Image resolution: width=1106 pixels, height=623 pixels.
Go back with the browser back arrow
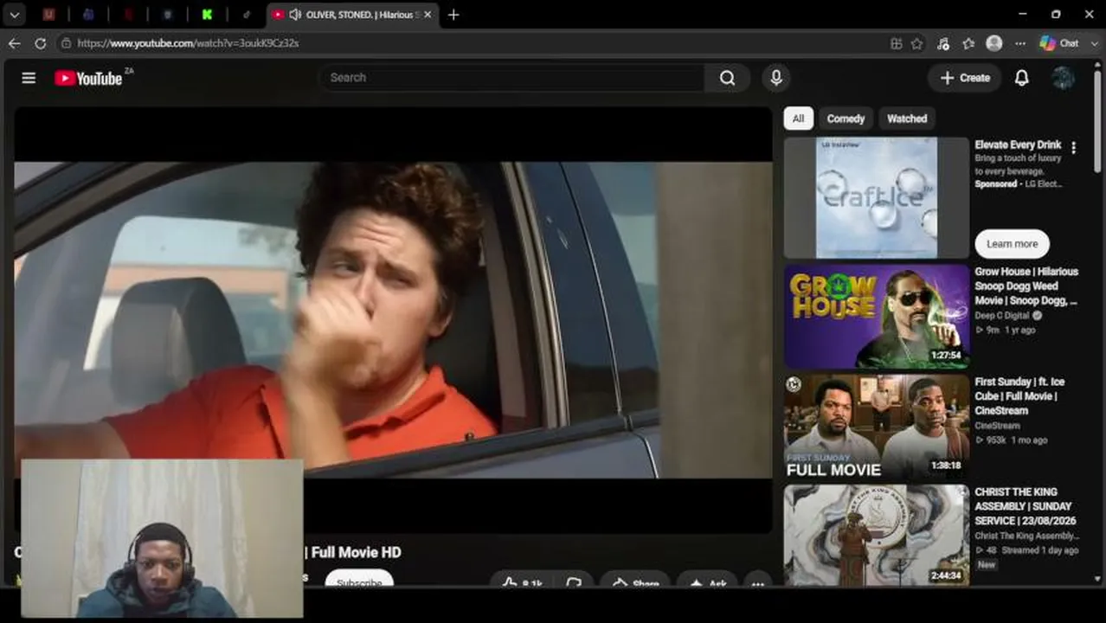15,42
